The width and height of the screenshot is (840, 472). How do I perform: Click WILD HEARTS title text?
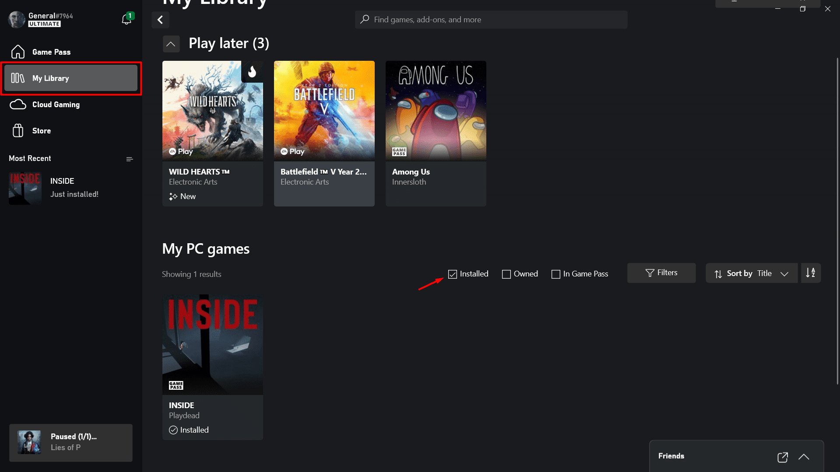(x=199, y=172)
